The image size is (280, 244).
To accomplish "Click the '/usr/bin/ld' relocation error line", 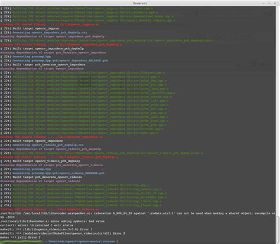I will coord(138,213).
